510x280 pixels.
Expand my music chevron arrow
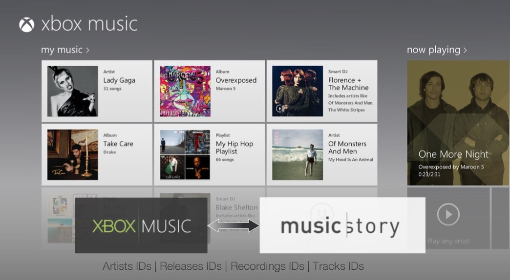click(x=87, y=50)
